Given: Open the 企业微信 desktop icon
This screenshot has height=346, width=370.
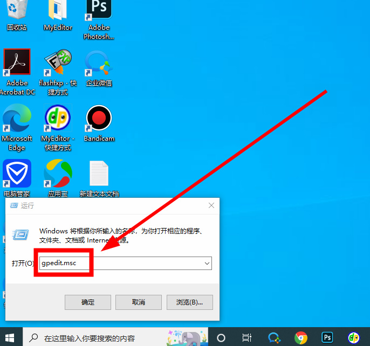Looking at the screenshot, I should pyautogui.click(x=98, y=64).
